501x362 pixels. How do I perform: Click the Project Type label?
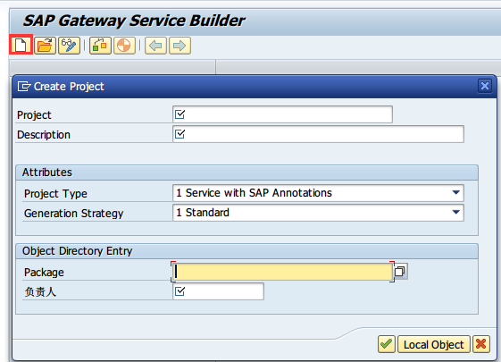[55, 193]
